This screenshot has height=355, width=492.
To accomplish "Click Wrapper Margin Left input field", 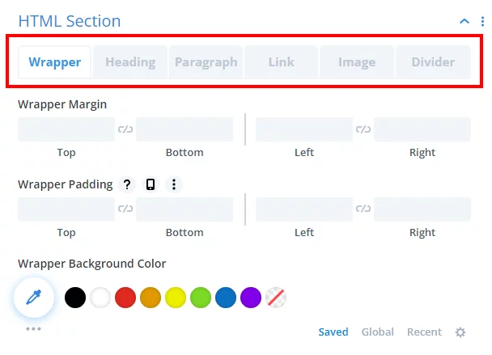I will coord(304,129).
